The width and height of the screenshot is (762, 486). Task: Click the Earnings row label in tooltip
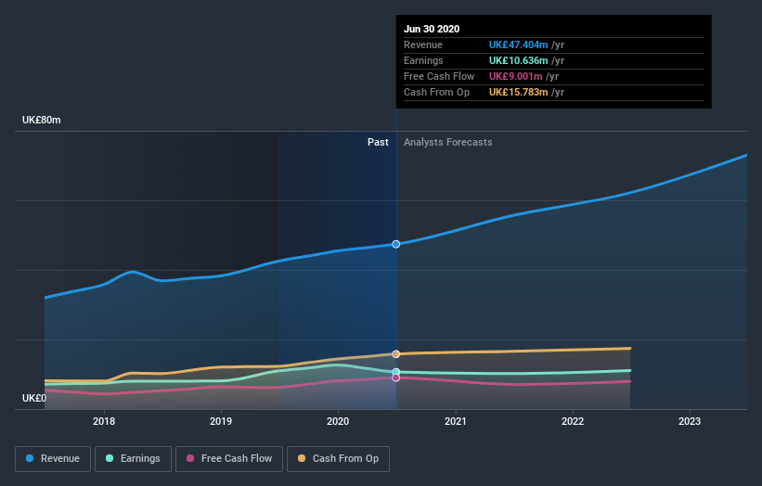423,60
